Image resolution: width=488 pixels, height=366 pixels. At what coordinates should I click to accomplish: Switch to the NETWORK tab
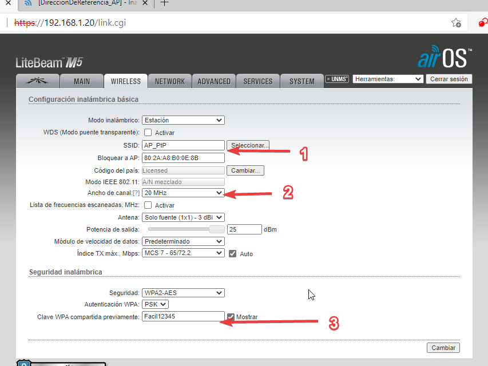pos(169,81)
